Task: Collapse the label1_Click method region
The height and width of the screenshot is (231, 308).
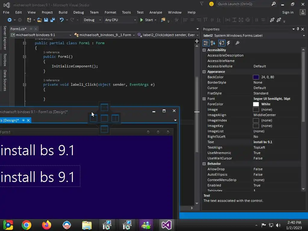Action: pos(24,85)
